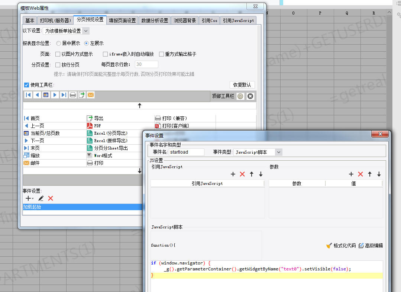The image size is (401, 292).
Task: Delete parameter using red X icon
Action: pos(360,174)
